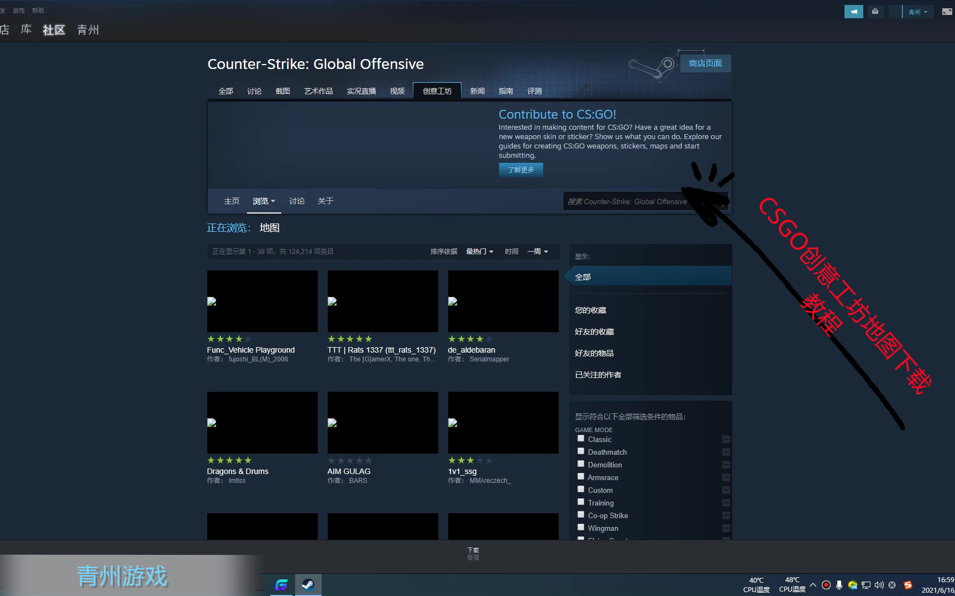Switch to the 创意工坊 workshop tab
Viewport: 955px width, 596px height.
(437, 91)
